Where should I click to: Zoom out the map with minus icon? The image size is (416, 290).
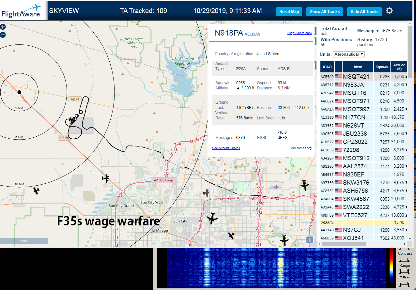tap(3, 35)
